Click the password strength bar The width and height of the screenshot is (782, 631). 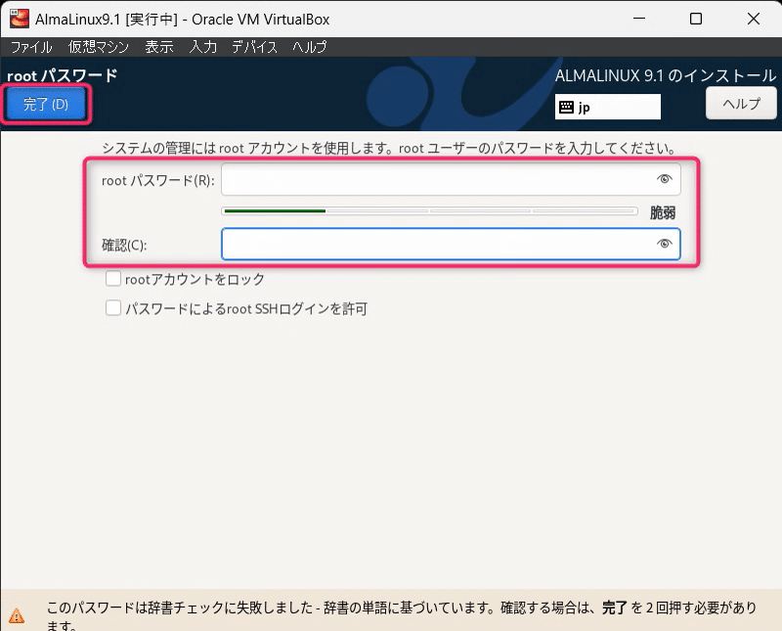(429, 211)
